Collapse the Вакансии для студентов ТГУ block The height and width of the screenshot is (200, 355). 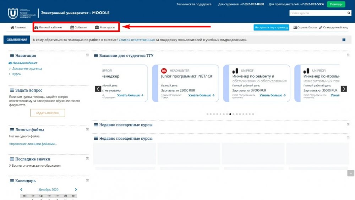tap(348, 55)
